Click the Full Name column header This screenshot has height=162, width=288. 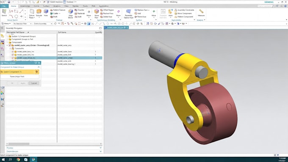point(75,32)
